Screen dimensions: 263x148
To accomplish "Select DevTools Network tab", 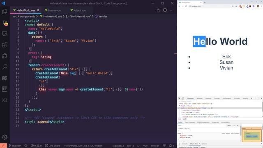I will click(199, 98).
